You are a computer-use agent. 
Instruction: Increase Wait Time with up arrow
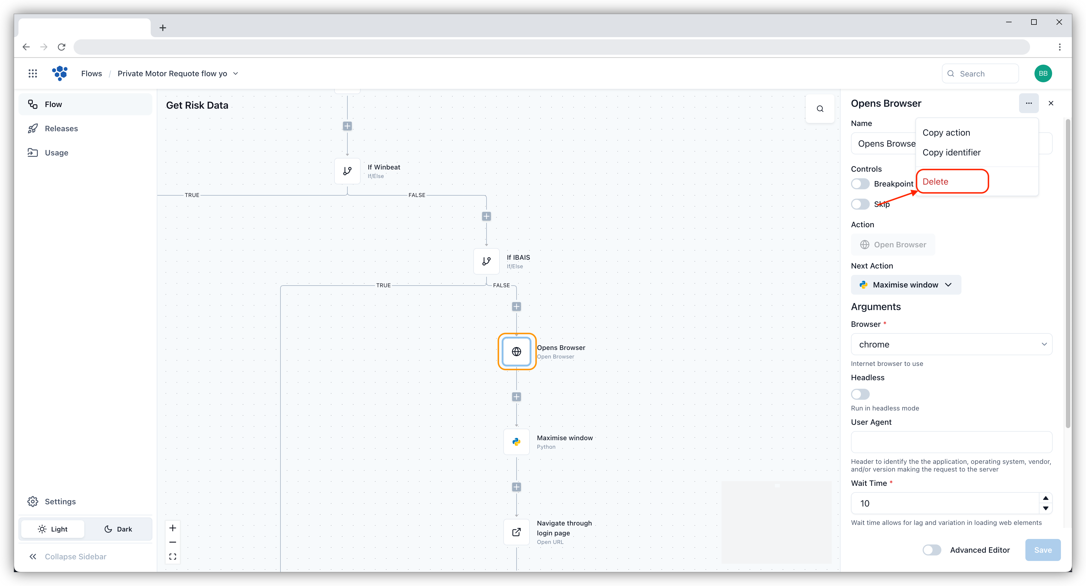[x=1046, y=498]
